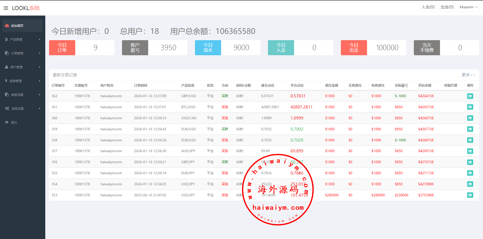This screenshot has width=483, height=239.
Task: Click the operation icon on order 357 row
Action: [470, 151]
